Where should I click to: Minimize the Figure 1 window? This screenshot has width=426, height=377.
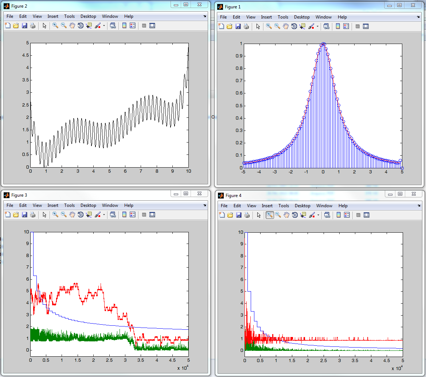coord(389,5)
